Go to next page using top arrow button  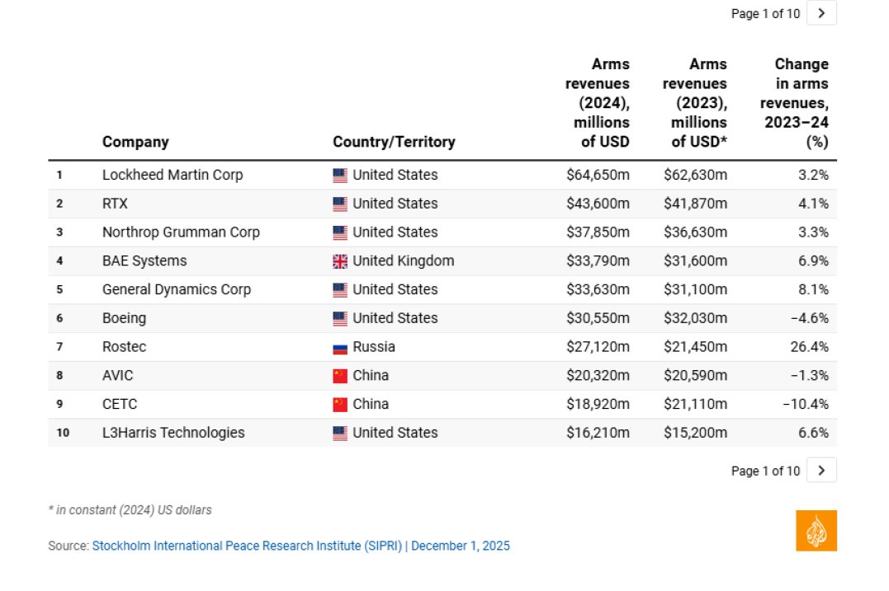pos(821,13)
